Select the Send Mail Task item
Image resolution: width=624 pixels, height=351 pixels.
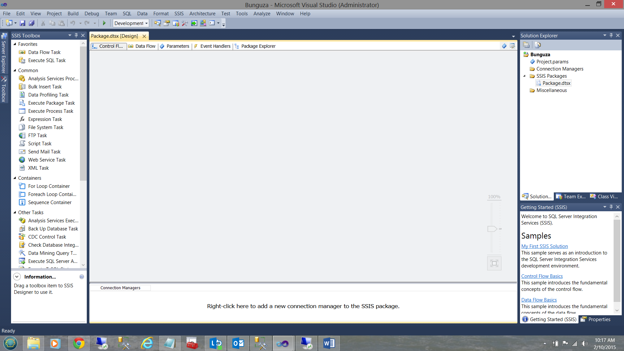pyautogui.click(x=44, y=152)
